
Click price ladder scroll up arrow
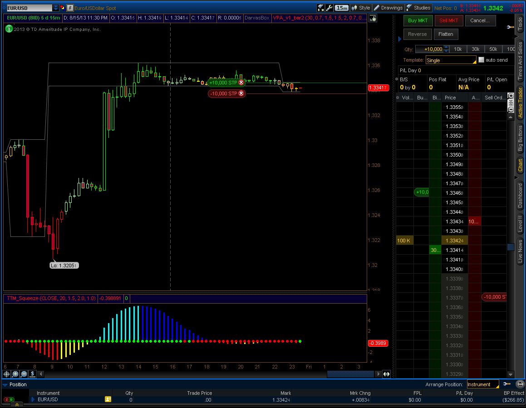pyautogui.click(x=511, y=117)
